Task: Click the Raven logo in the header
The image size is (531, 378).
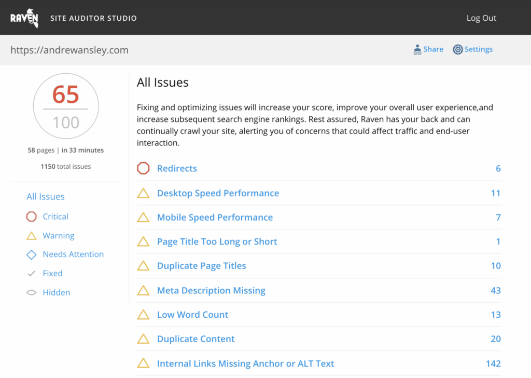Action: (x=25, y=17)
